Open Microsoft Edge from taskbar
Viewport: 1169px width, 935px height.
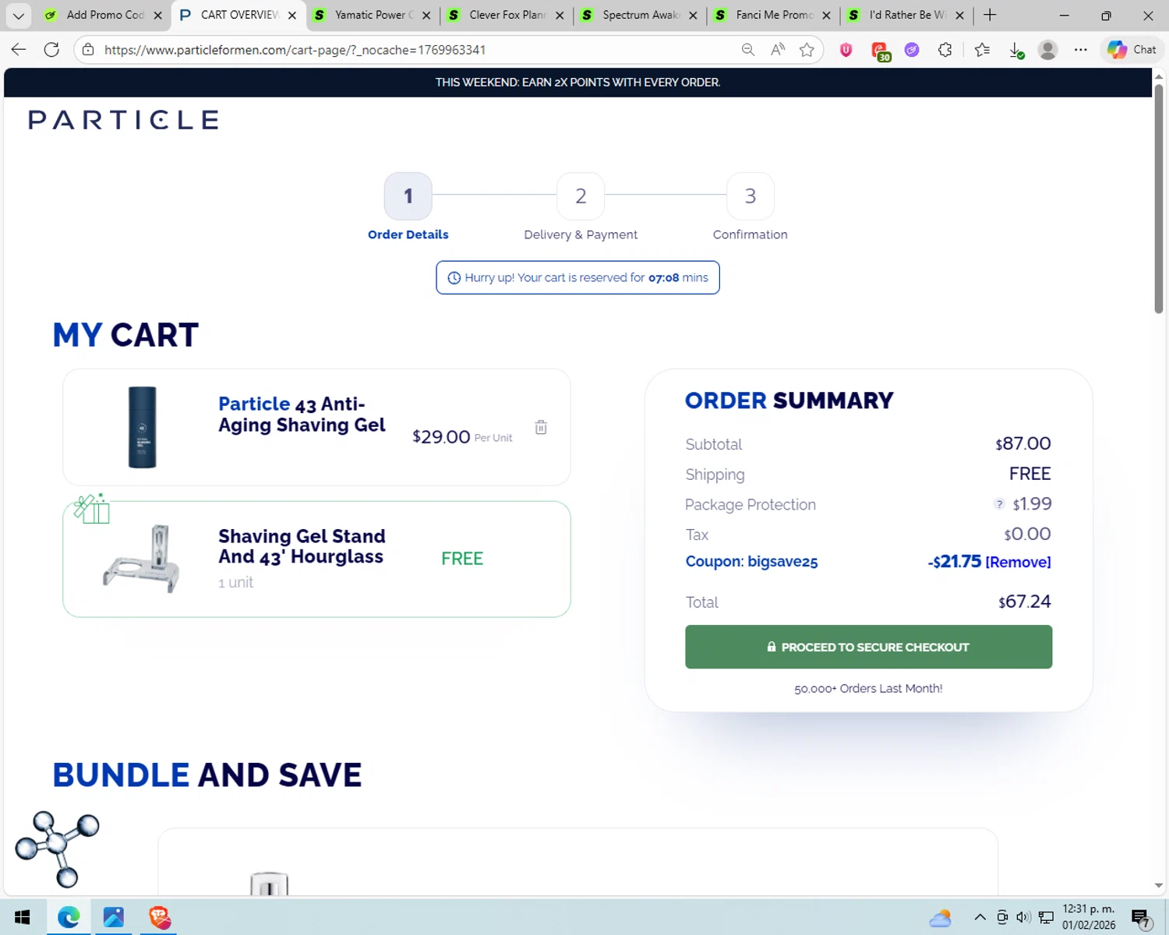pyautogui.click(x=69, y=917)
